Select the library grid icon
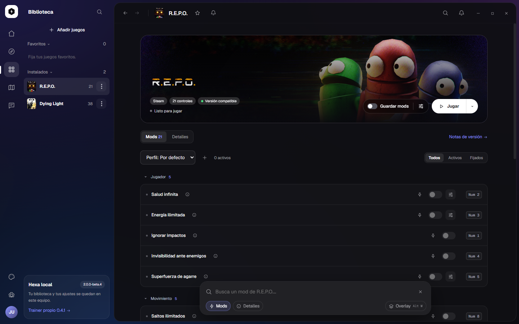The width and height of the screenshot is (519, 324). tap(12, 69)
